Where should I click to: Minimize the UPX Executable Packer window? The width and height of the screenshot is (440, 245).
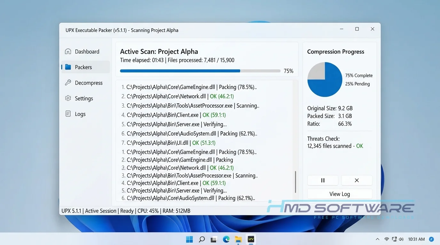[x=342, y=29]
